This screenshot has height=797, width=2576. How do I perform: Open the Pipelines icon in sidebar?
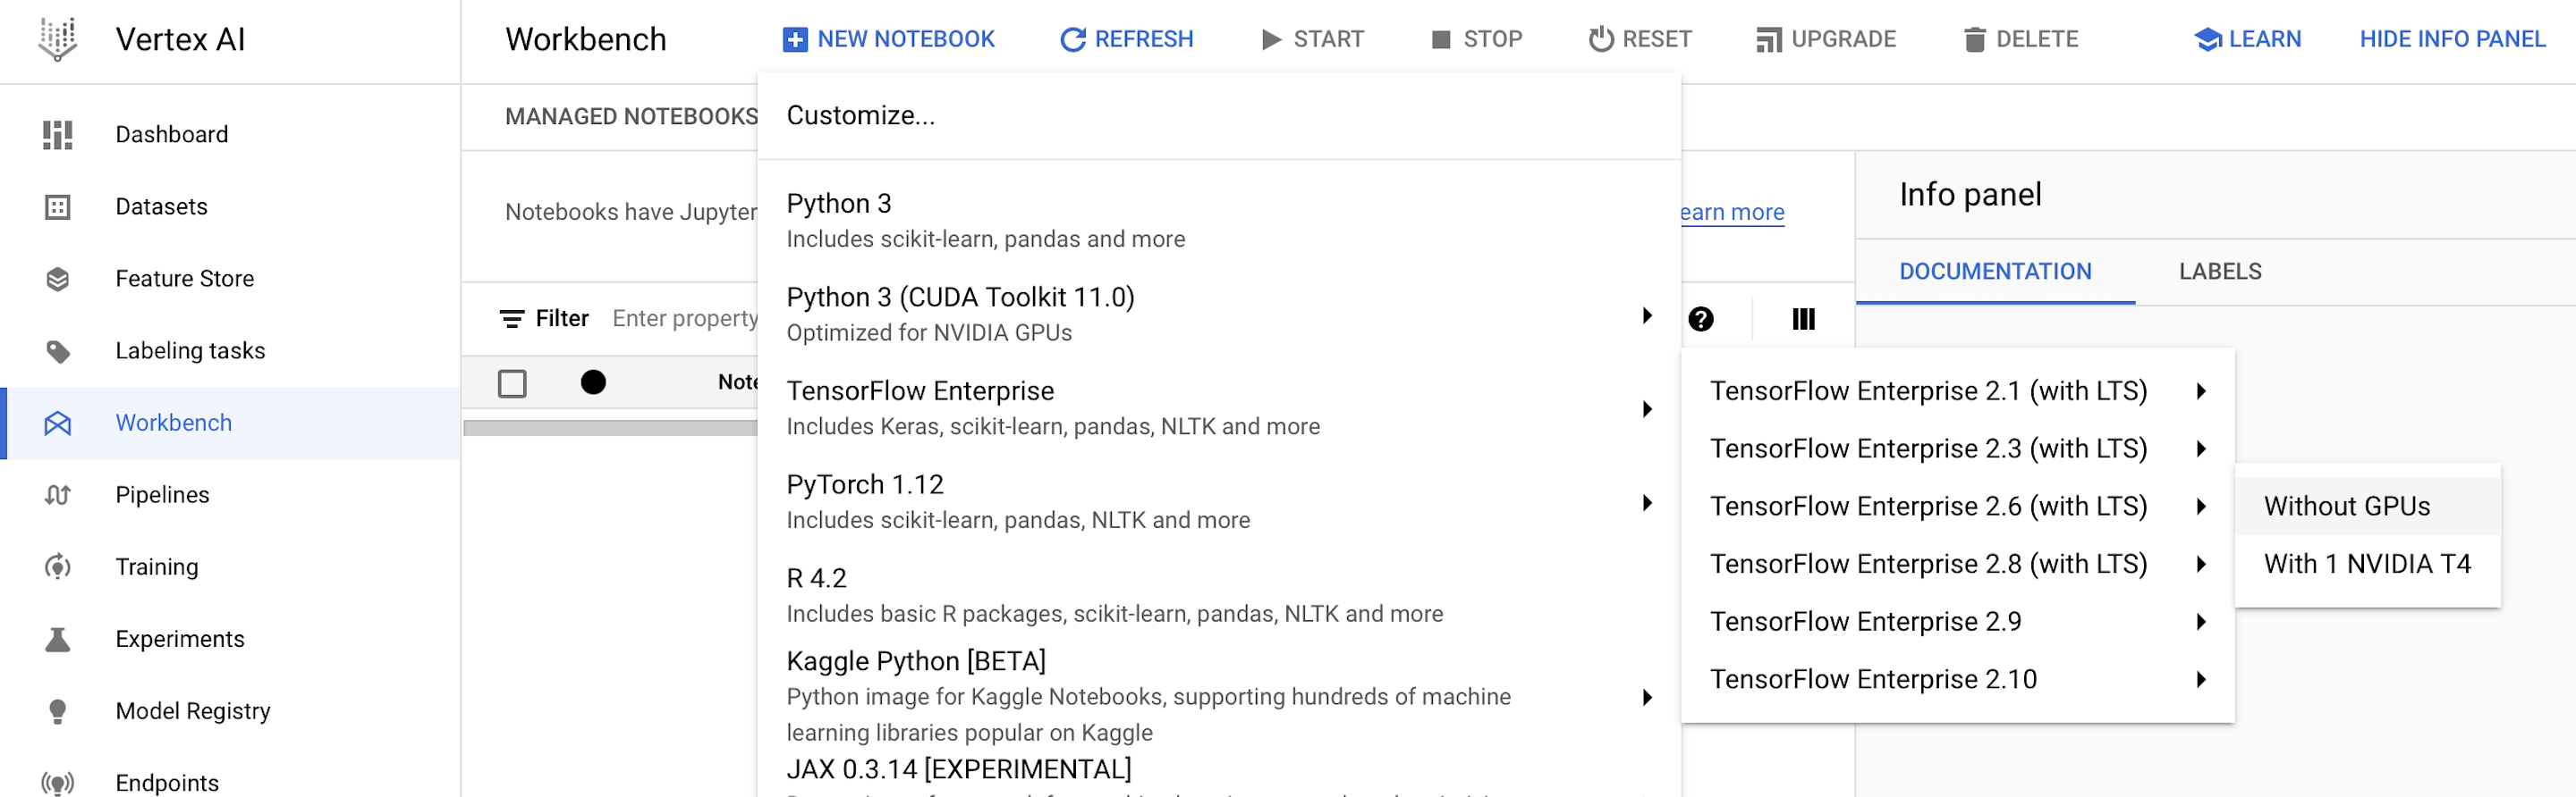click(x=58, y=494)
